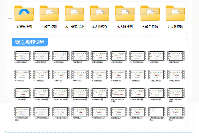Click the 赠送视频课程 section header
The height and width of the screenshot is (138, 199).
click(x=30, y=42)
